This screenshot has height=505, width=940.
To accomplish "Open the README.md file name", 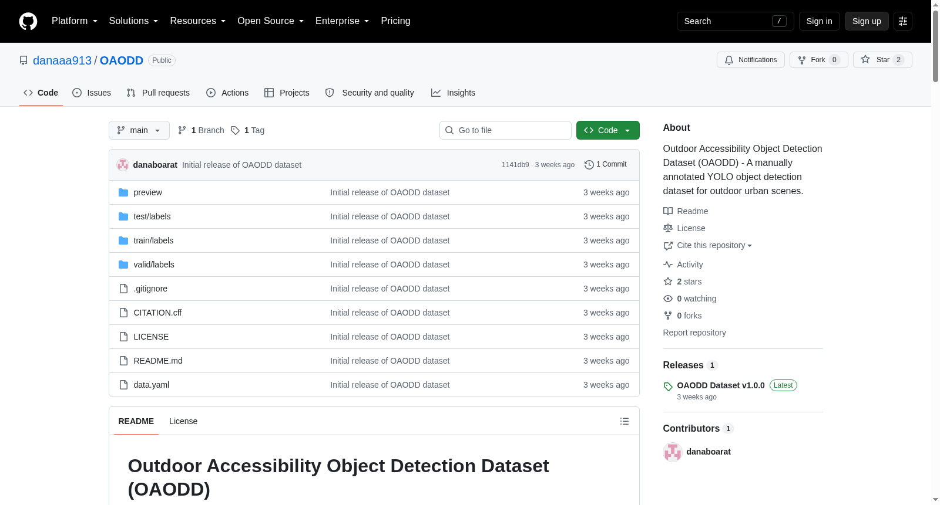I will coord(158,361).
